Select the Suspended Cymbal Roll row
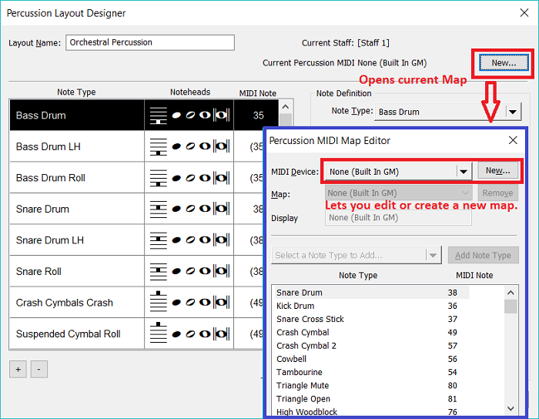Viewport: 539px width, 419px height. click(x=69, y=334)
